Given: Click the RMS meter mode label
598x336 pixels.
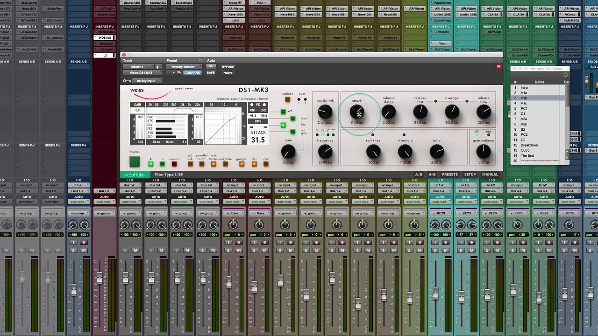Looking at the screenshot, I should [x=258, y=121].
